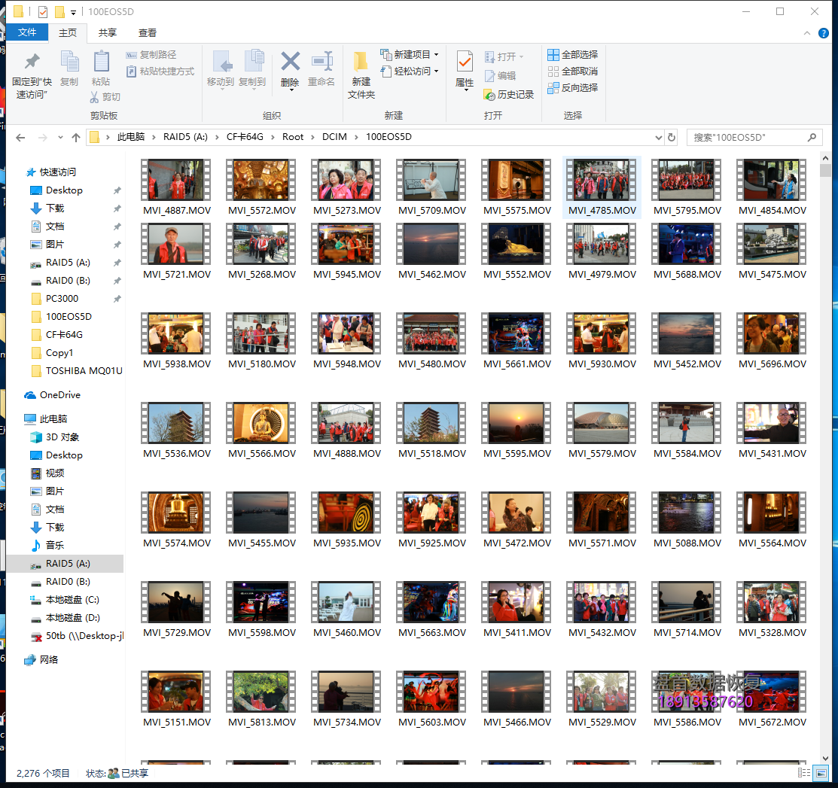Switch to the Share (共享) ribbon tab

point(108,33)
